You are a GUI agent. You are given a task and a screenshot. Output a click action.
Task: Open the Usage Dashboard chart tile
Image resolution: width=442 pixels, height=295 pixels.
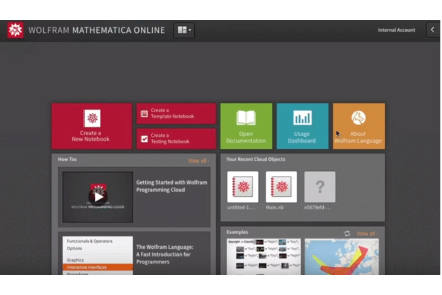pyautogui.click(x=302, y=126)
